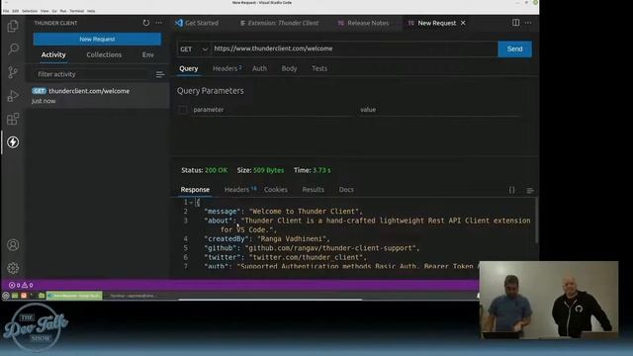Show errors and warnings in status bar

pyautogui.click(x=21, y=285)
